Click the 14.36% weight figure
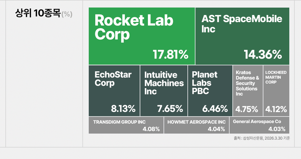This screenshot has height=159, width=301. click(263, 55)
